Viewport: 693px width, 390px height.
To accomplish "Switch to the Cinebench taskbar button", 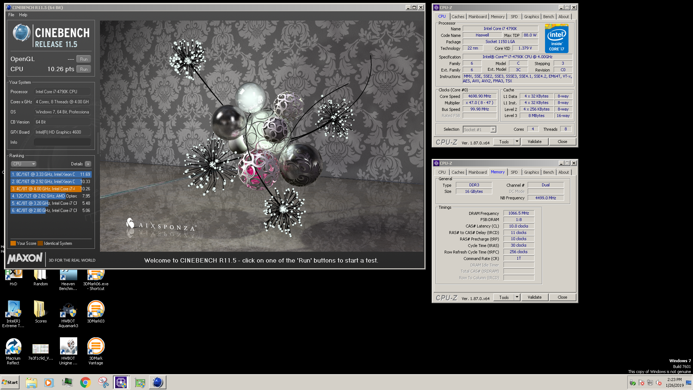I will pyautogui.click(x=158, y=382).
